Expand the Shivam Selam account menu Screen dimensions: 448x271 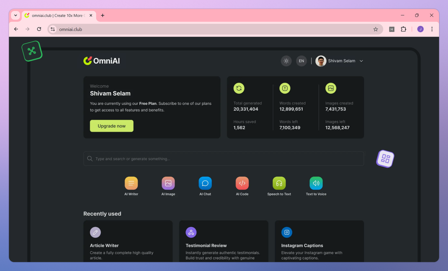339,61
